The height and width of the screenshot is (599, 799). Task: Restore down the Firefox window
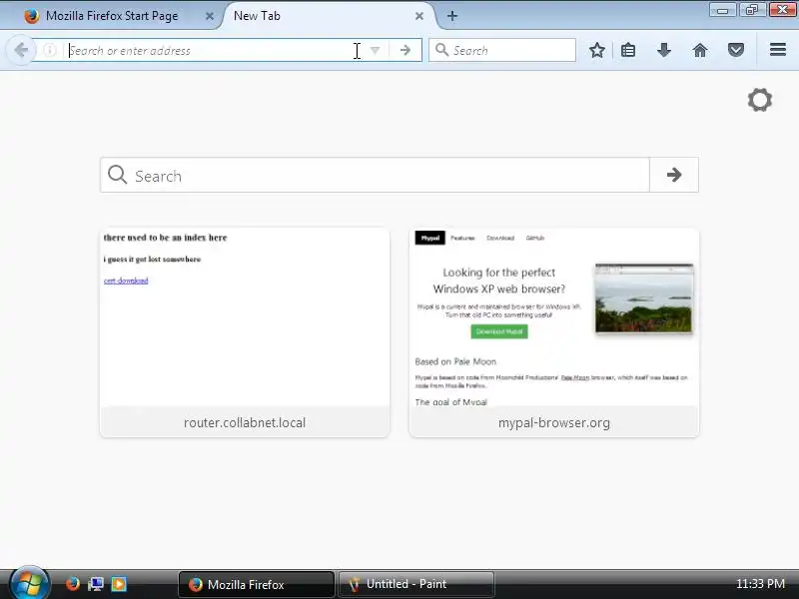752,10
